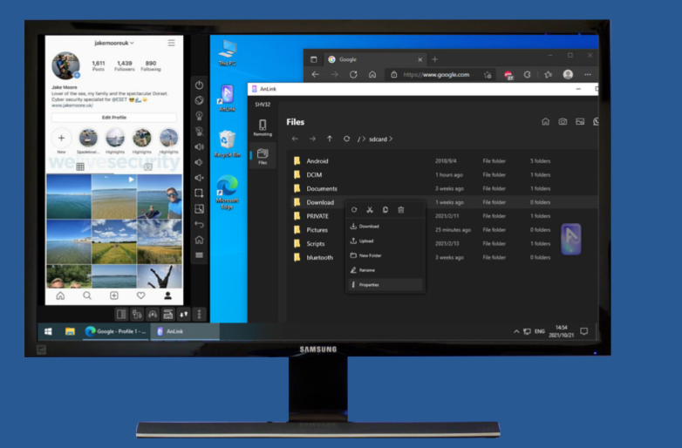
Task: Open AnLink from the Windows taskbar
Action: [170, 331]
